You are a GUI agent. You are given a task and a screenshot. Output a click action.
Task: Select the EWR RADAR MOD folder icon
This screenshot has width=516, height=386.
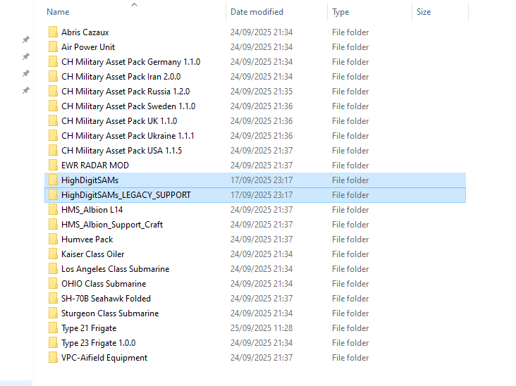53,166
